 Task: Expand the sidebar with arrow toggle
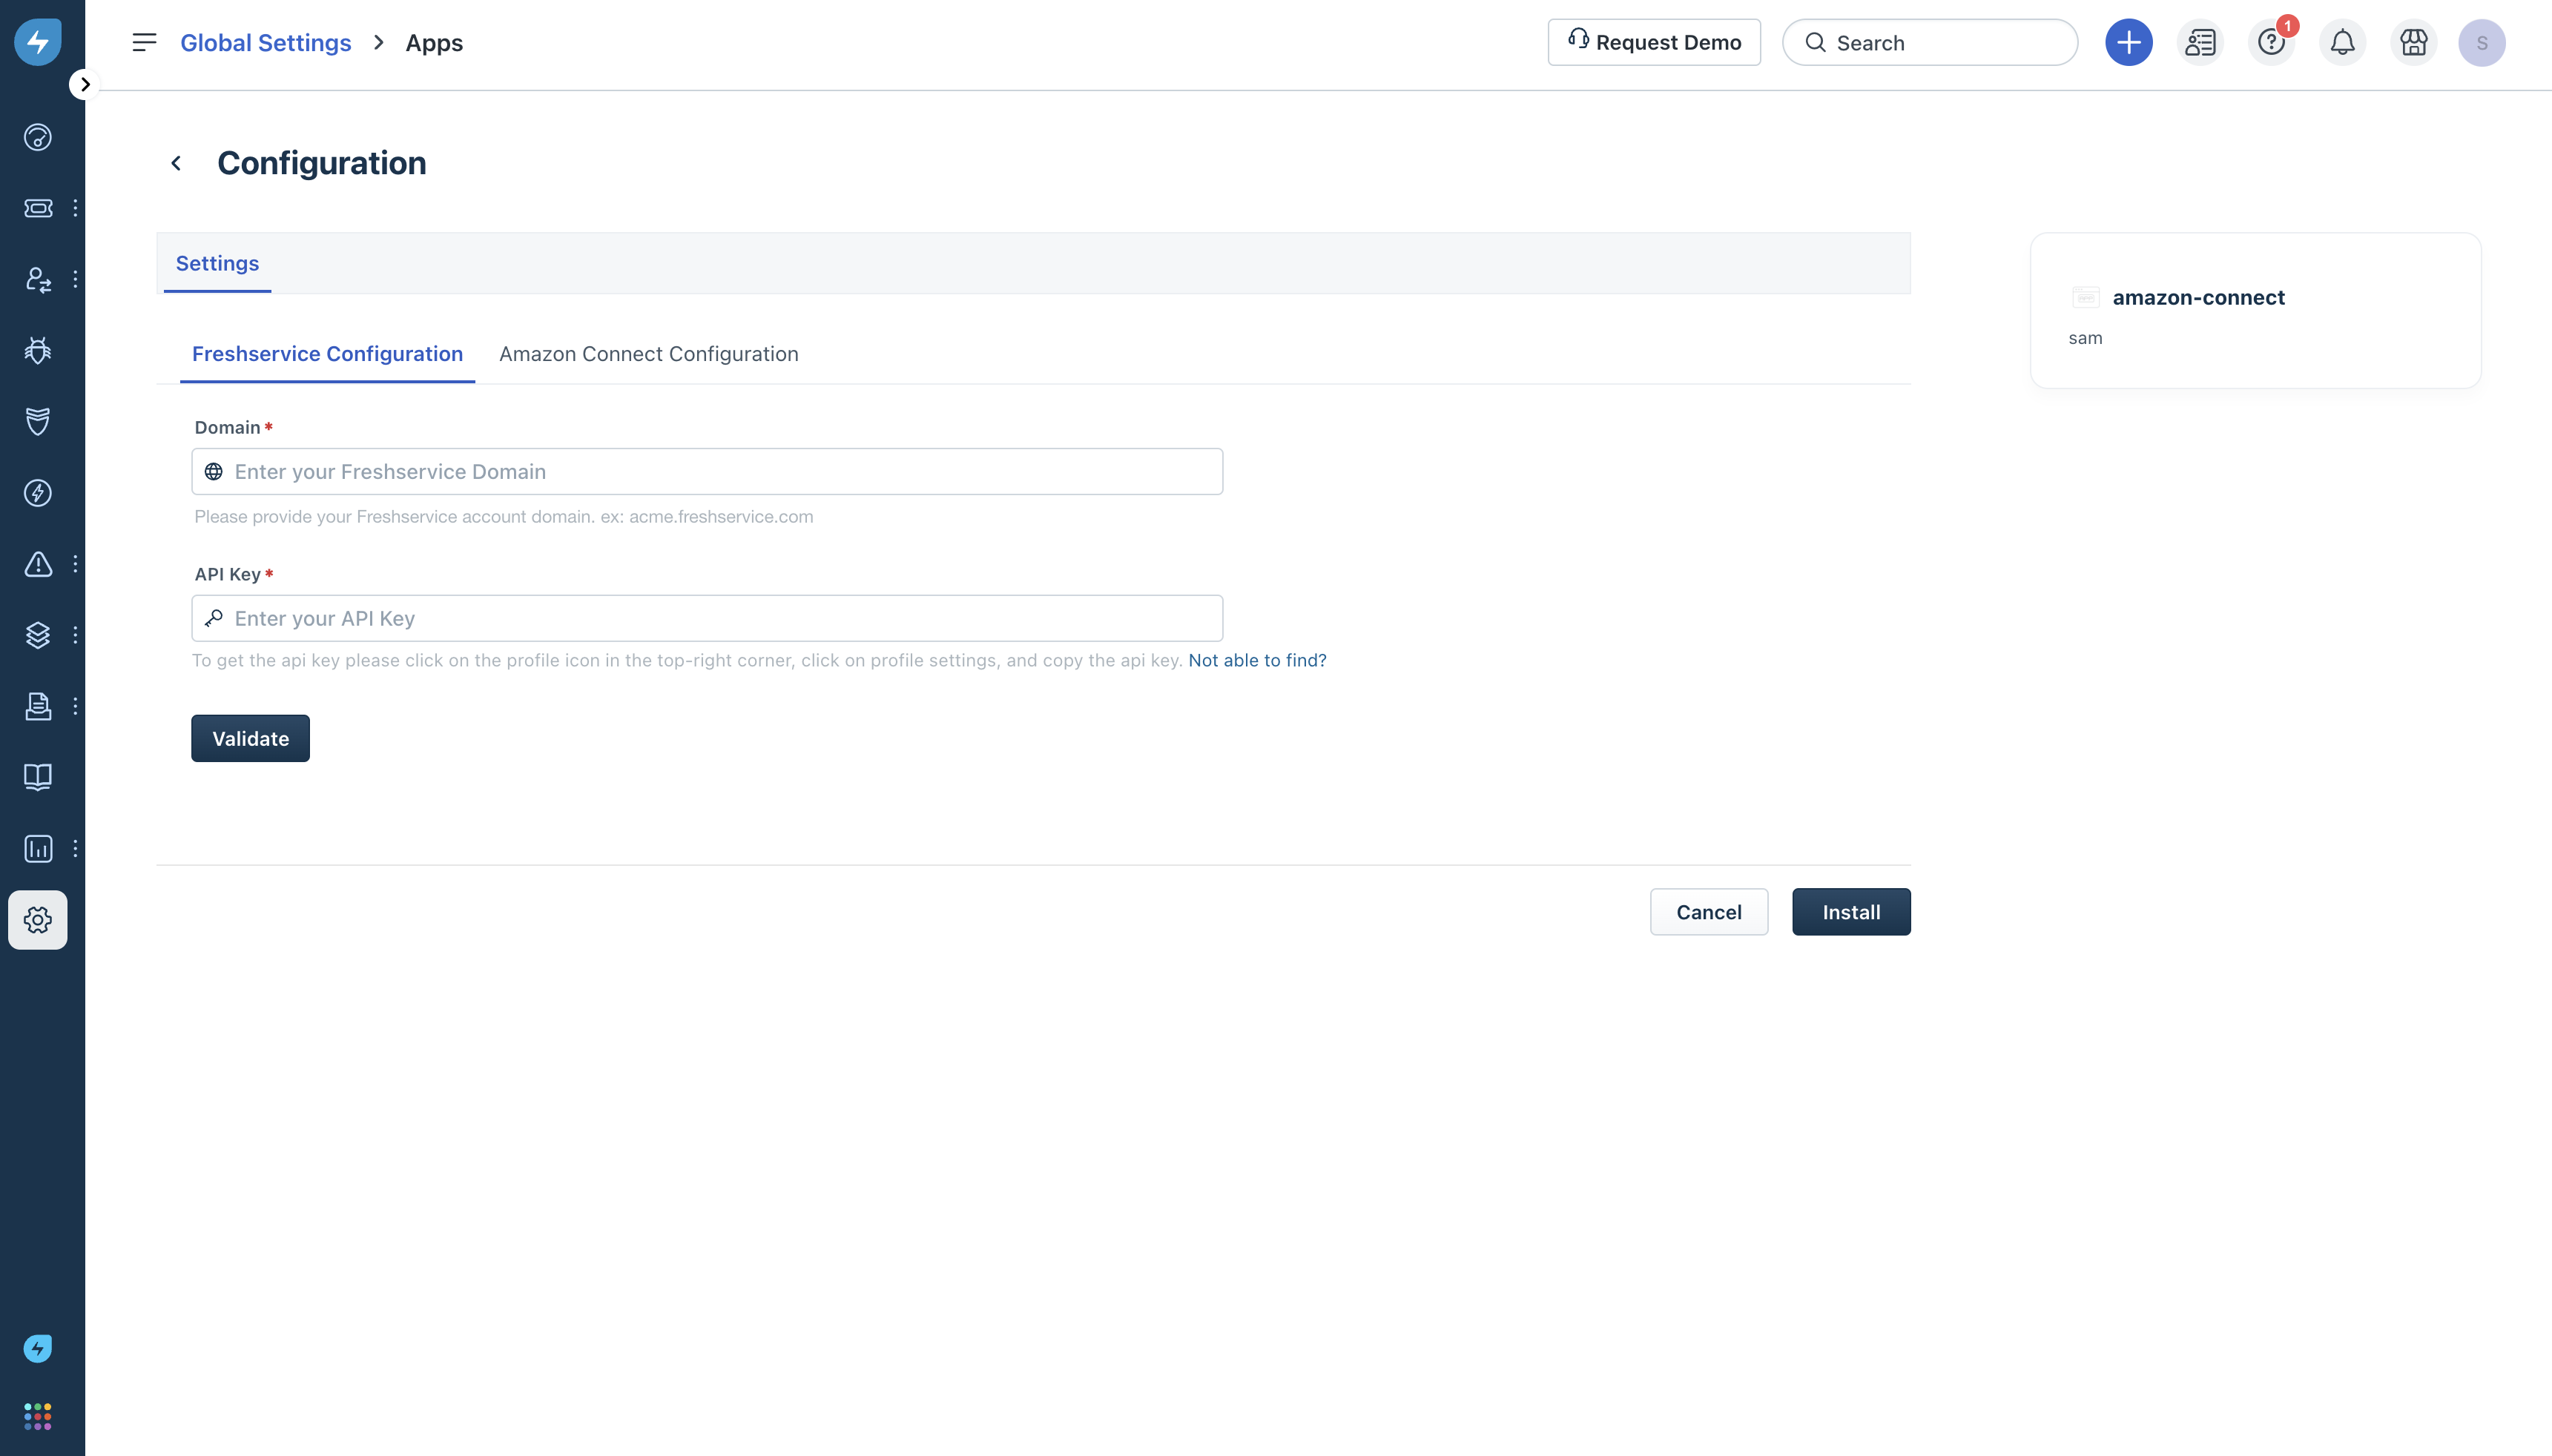[85, 85]
